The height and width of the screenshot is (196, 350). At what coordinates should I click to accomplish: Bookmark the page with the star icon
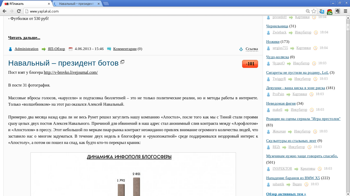click(314, 11)
